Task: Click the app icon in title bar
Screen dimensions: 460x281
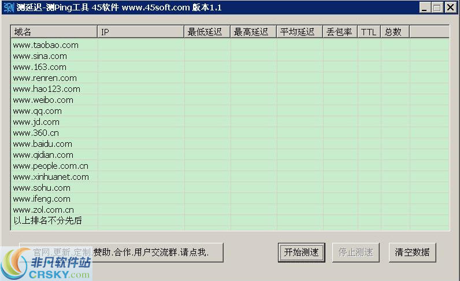Action: point(8,7)
